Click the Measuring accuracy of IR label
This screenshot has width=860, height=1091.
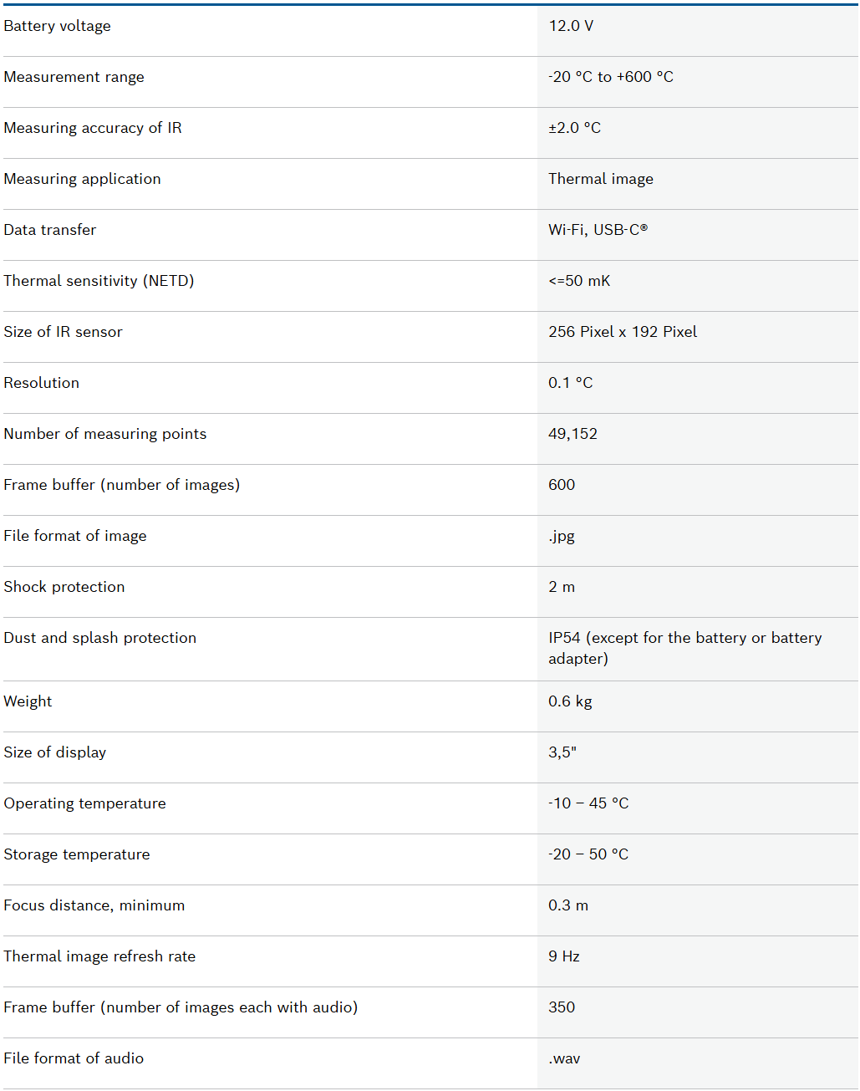pos(93,128)
